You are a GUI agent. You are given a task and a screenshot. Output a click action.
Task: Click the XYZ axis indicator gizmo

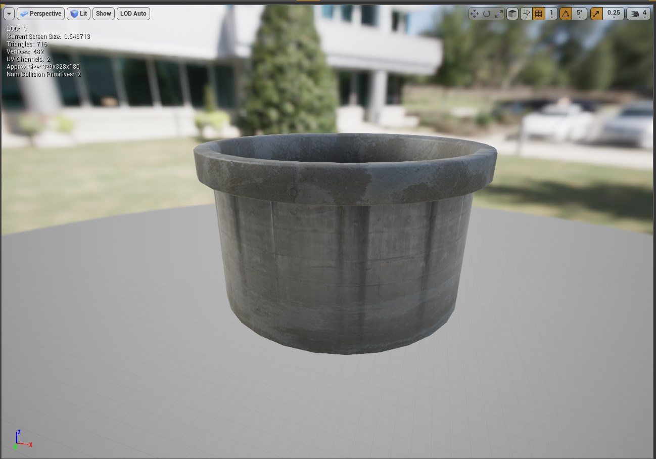pyautogui.click(x=22, y=440)
